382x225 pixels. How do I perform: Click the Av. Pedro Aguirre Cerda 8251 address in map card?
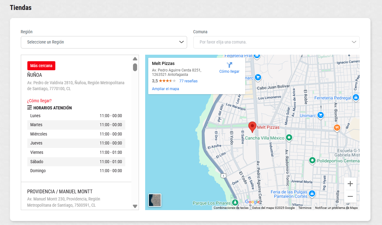(177, 72)
